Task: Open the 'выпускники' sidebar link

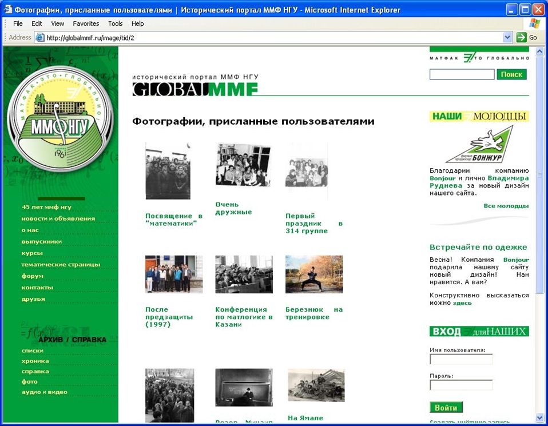Action: pyautogui.click(x=42, y=241)
